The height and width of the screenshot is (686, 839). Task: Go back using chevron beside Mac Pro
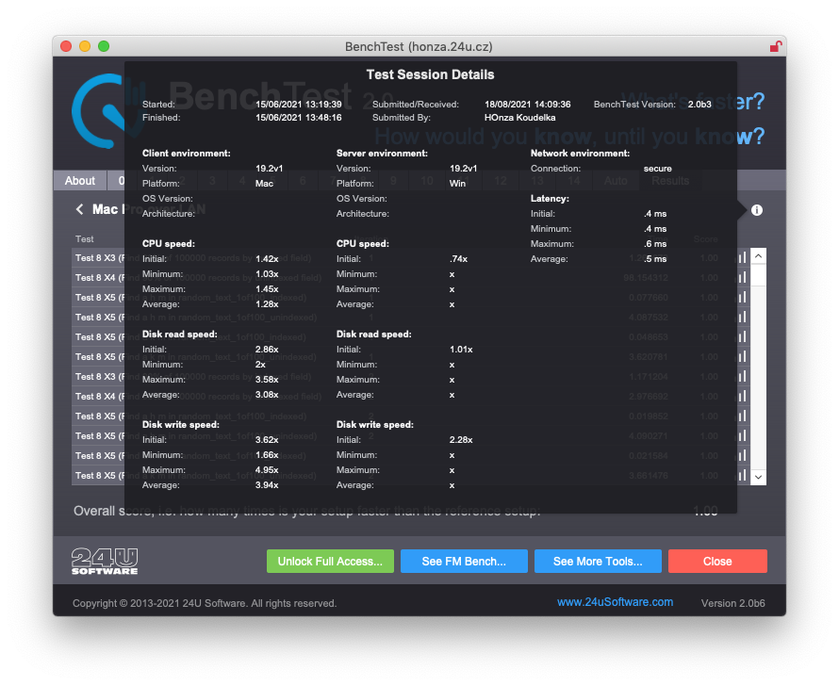pyautogui.click(x=80, y=209)
